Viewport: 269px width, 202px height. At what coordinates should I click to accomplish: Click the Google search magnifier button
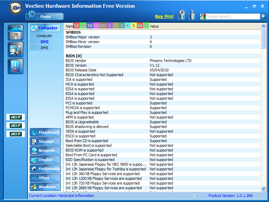click(x=263, y=16)
